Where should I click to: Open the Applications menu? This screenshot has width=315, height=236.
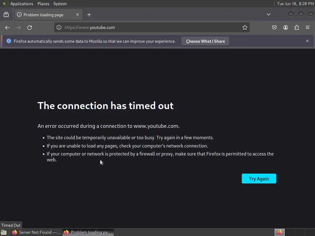tap(22, 4)
